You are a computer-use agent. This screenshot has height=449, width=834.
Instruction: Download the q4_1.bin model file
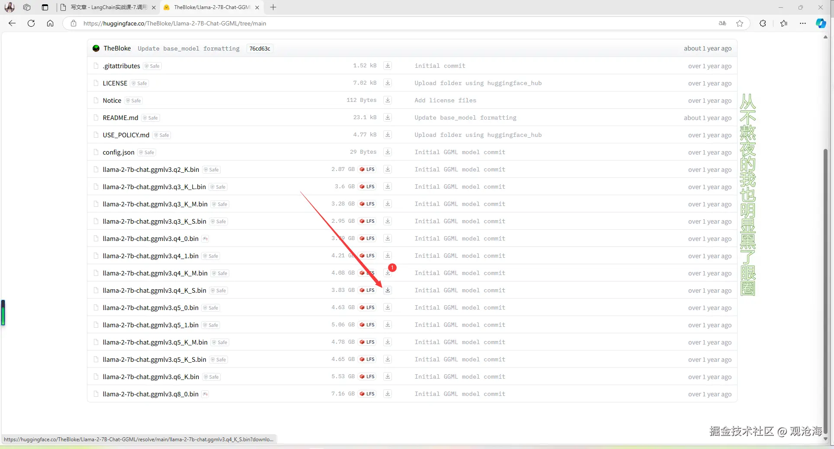(388, 256)
